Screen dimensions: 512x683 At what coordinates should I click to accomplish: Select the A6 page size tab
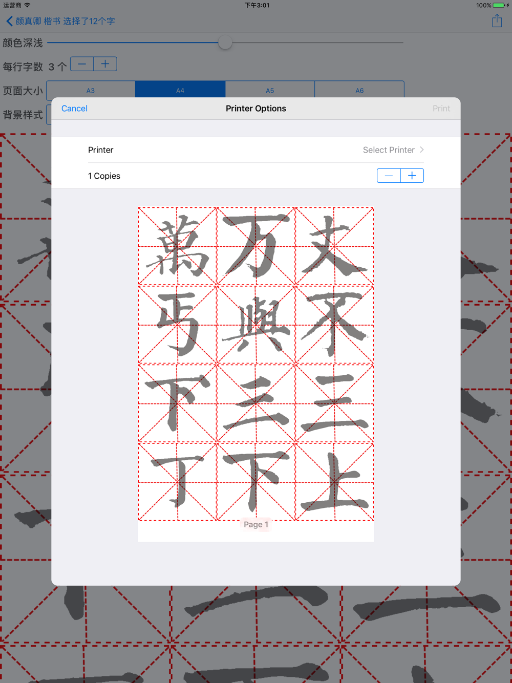359,90
